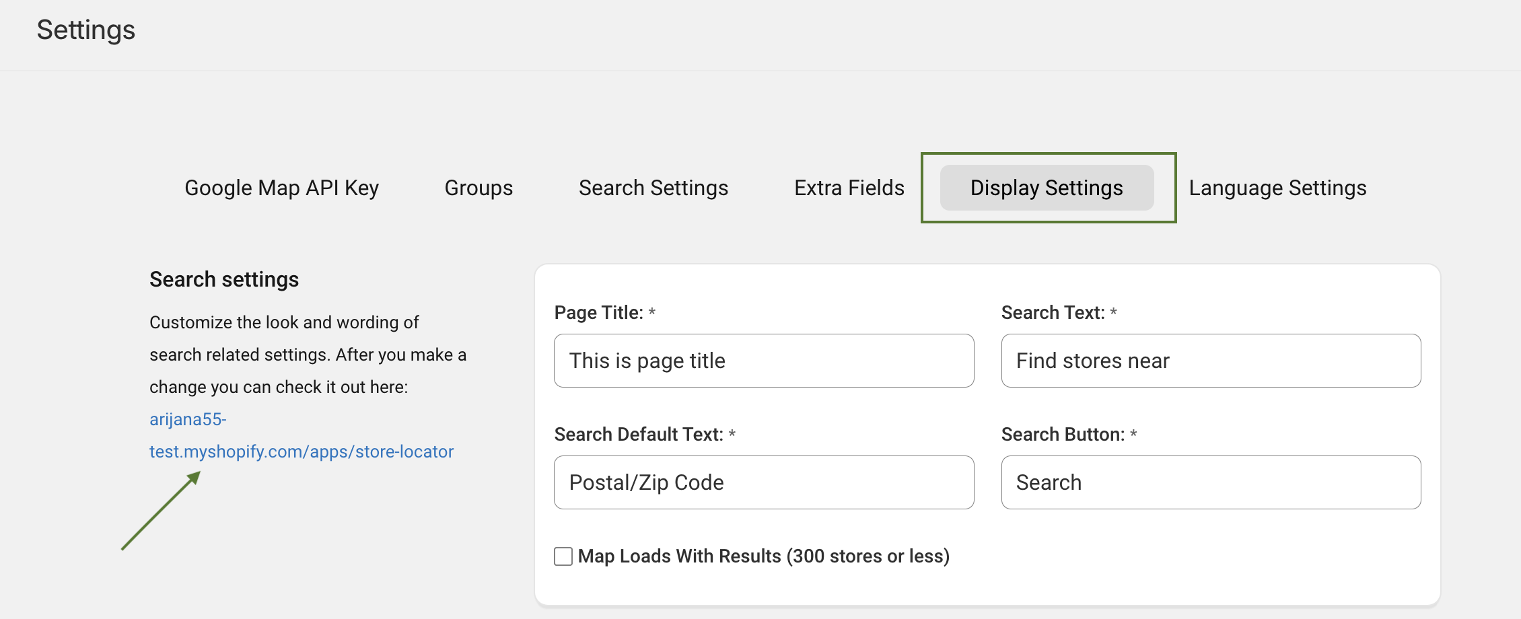Click the 'Search Button:' field label
Image resolution: width=1521 pixels, height=619 pixels.
(1063, 435)
